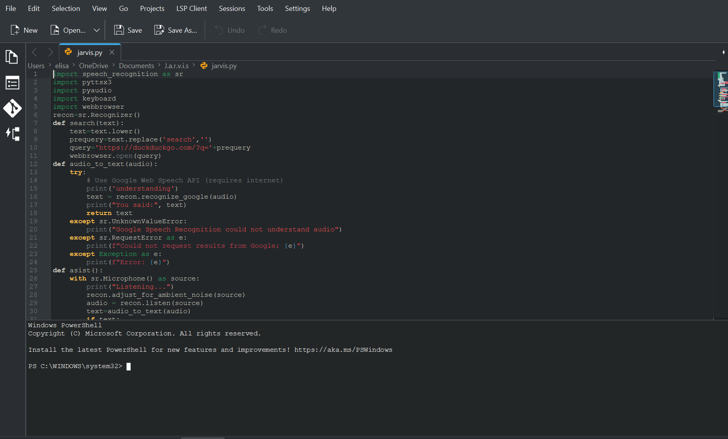This screenshot has width=728, height=439.
Task: Click the Open file toolbar button
Action: [x=68, y=30]
